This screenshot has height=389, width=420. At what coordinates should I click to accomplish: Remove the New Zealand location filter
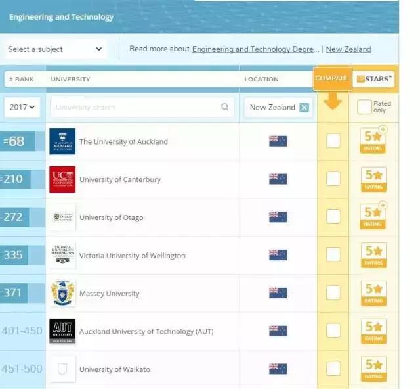click(x=304, y=108)
